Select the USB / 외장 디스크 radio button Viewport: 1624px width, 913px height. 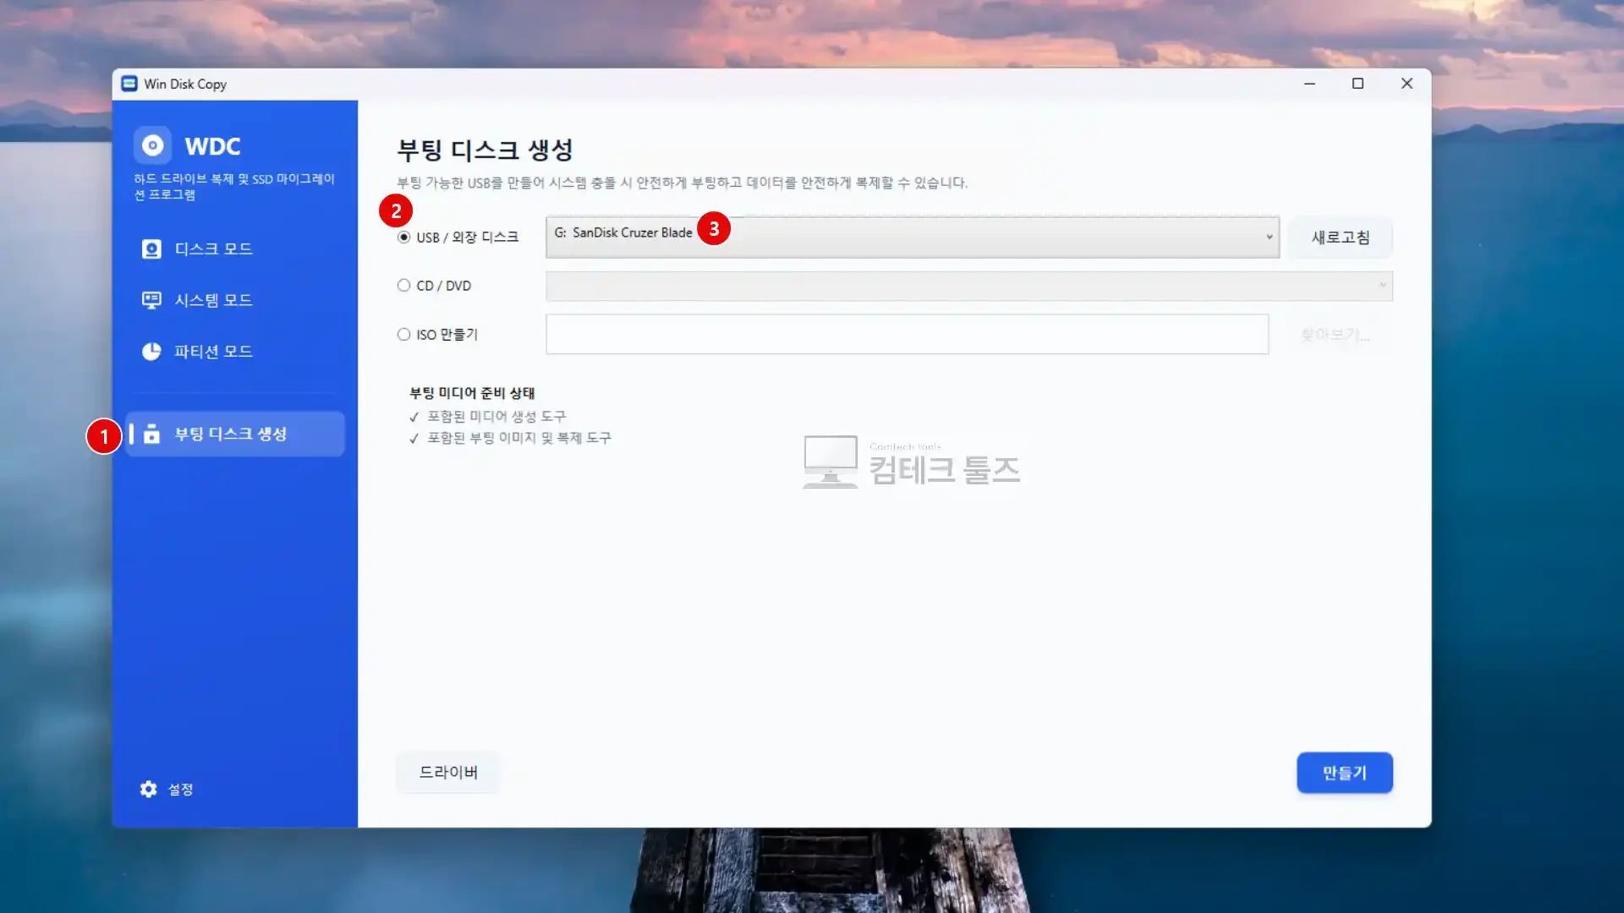pos(403,238)
